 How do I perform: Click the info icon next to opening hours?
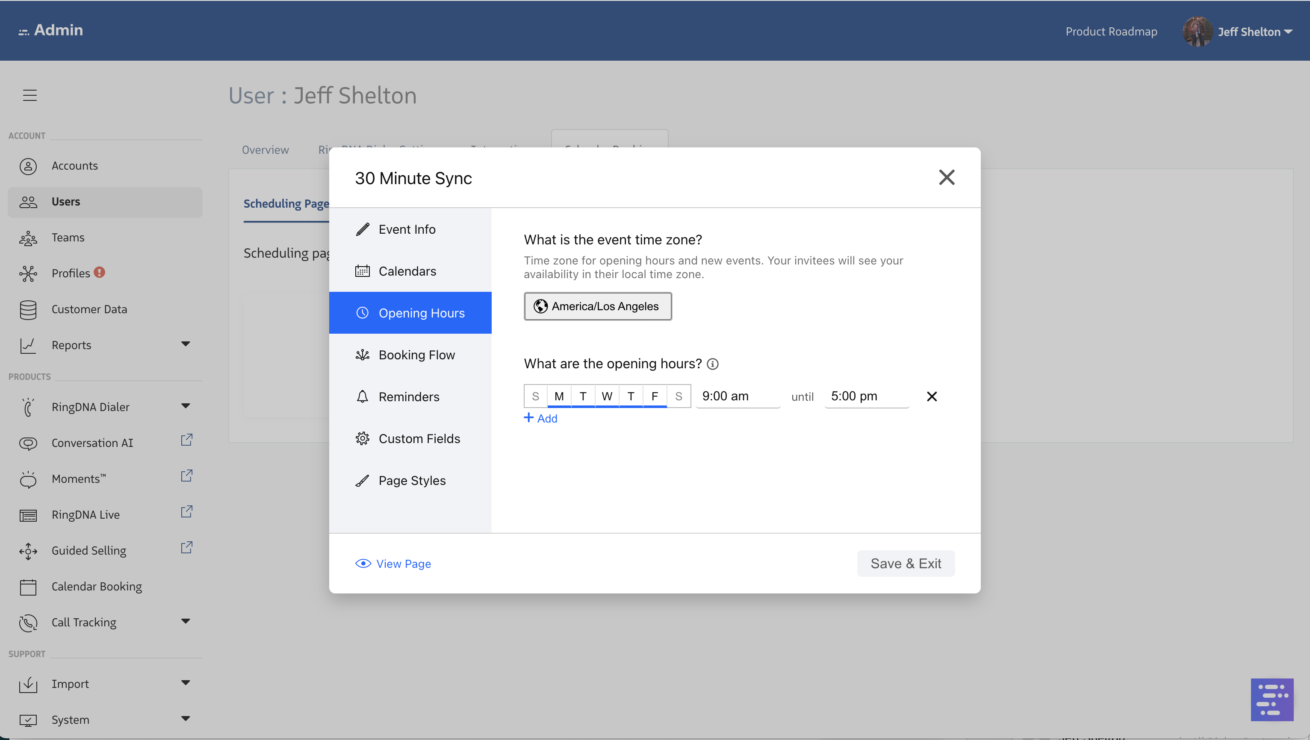[712, 364]
